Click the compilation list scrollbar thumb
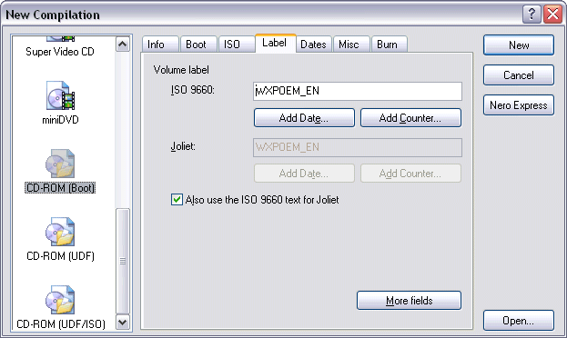 click(123, 261)
